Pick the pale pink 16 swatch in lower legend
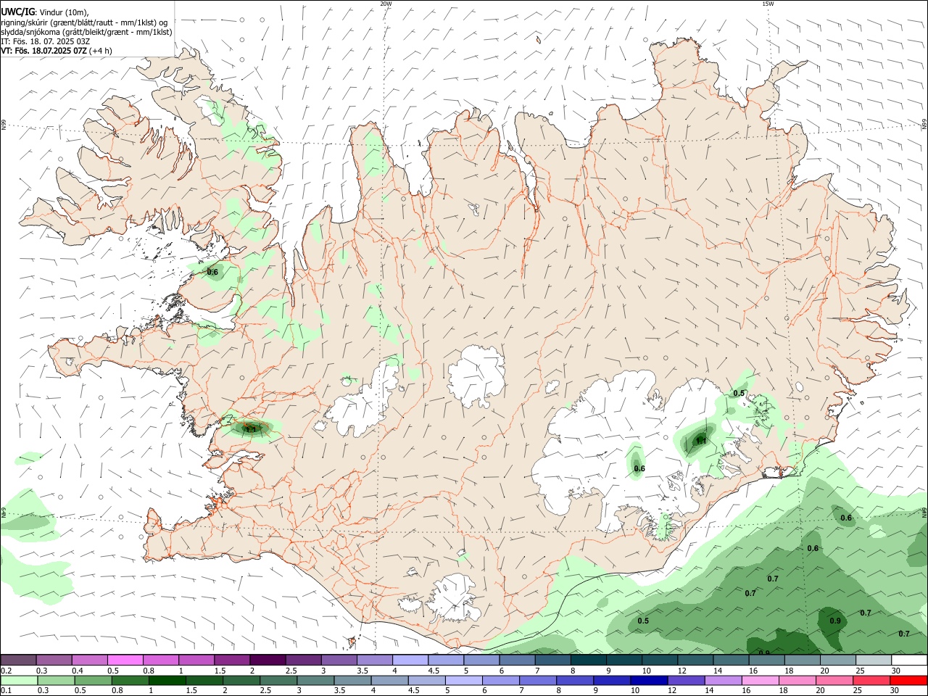 pyautogui.click(x=760, y=680)
